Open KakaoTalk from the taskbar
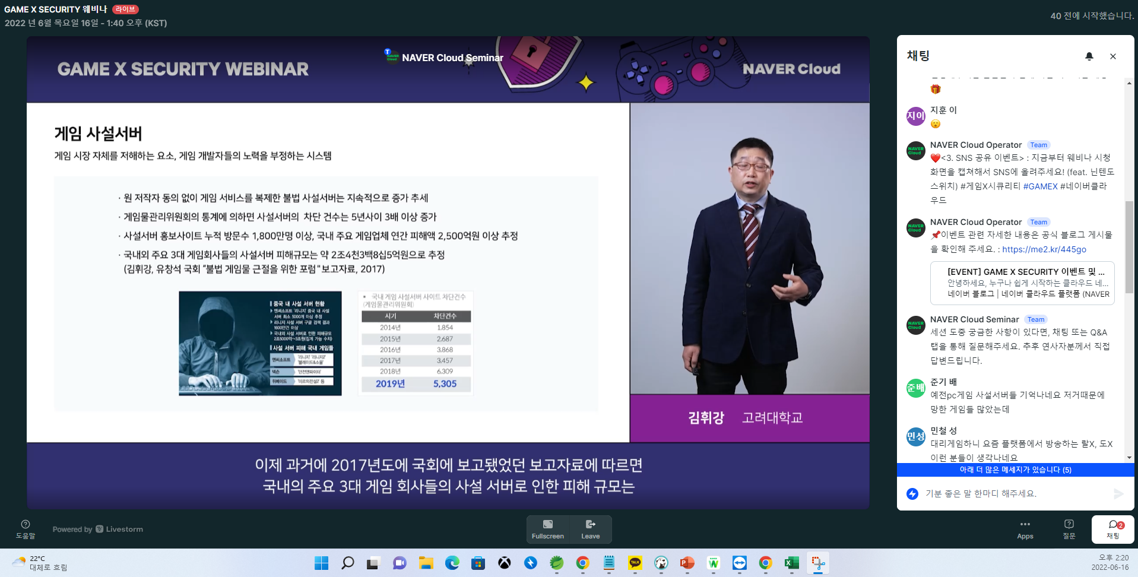 (635, 563)
